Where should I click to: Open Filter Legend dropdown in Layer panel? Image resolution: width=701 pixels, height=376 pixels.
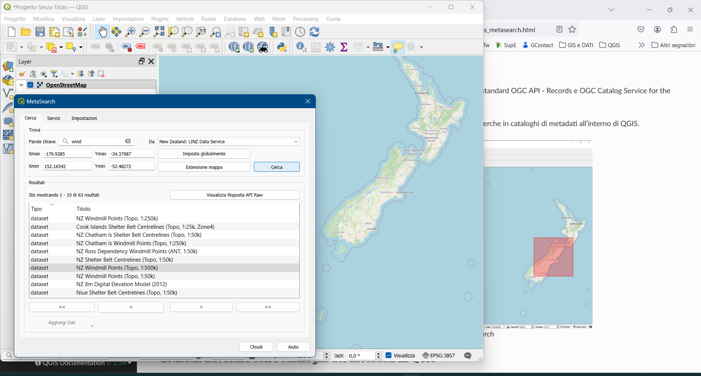[54, 74]
